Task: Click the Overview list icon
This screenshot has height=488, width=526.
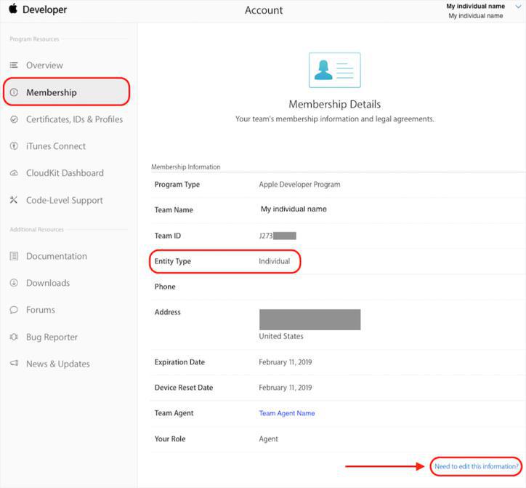Action: click(14, 65)
